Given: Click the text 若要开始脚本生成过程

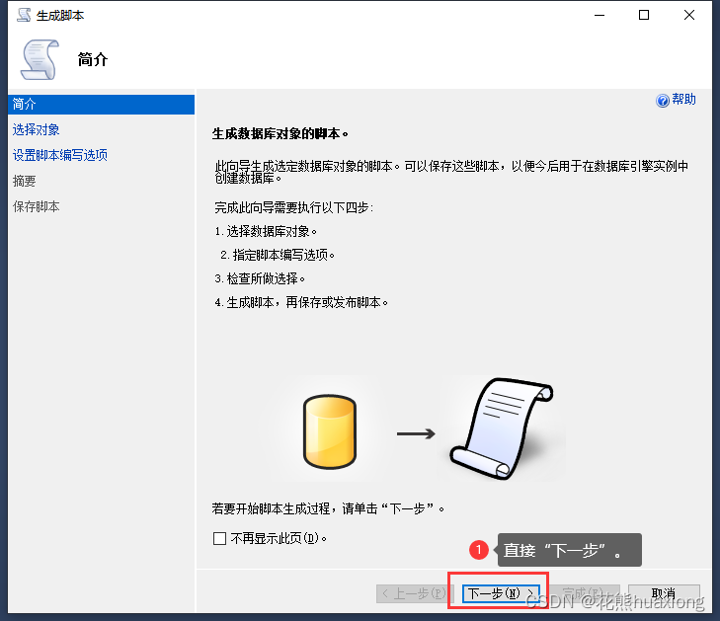Looking at the screenshot, I should (271, 508).
